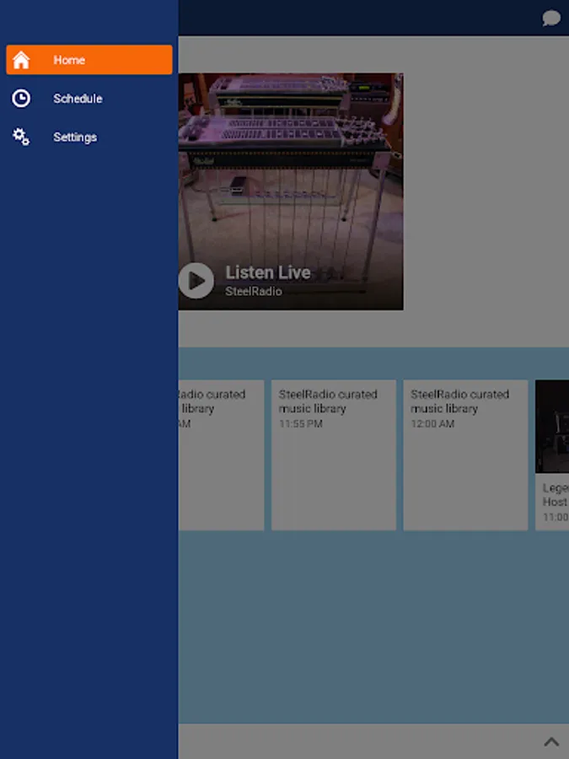Open the Schedule menu item
Image resolution: width=569 pixels, height=759 pixels.
click(x=89, y=99)
